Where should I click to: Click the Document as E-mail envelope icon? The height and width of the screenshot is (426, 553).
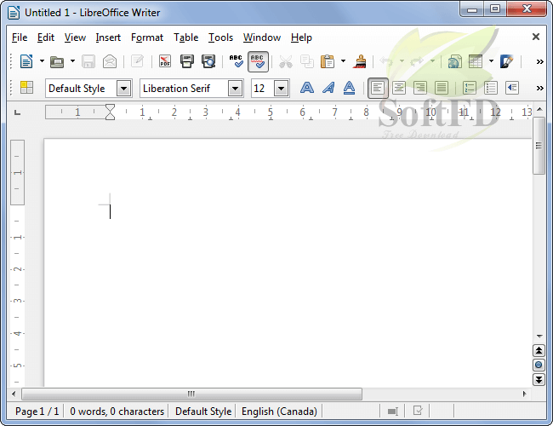[x=110, y=61]
